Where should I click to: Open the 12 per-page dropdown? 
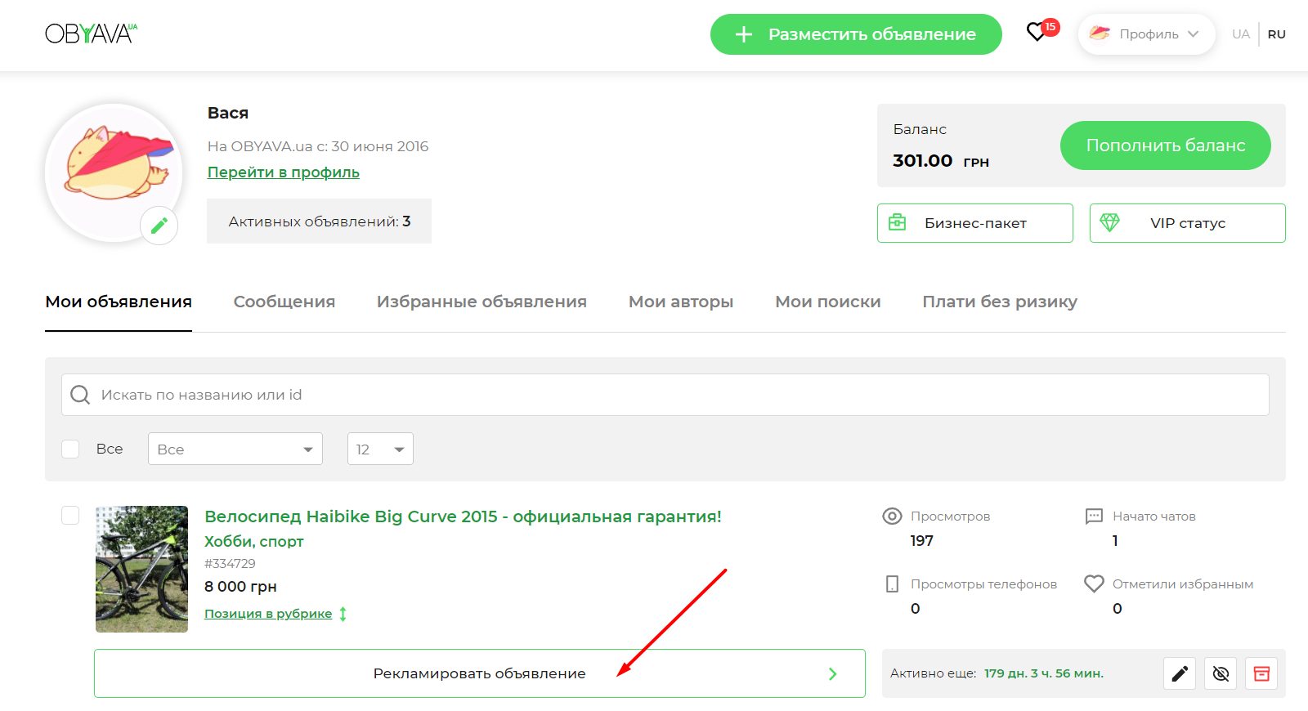click(x=380, y=449)
